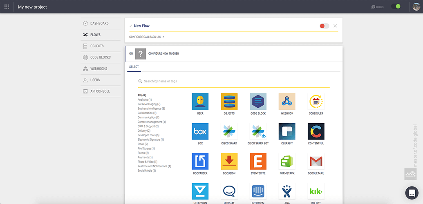423x204 pixels.
Task: Select the Intercom integration icon
Action: coord(258,191)
